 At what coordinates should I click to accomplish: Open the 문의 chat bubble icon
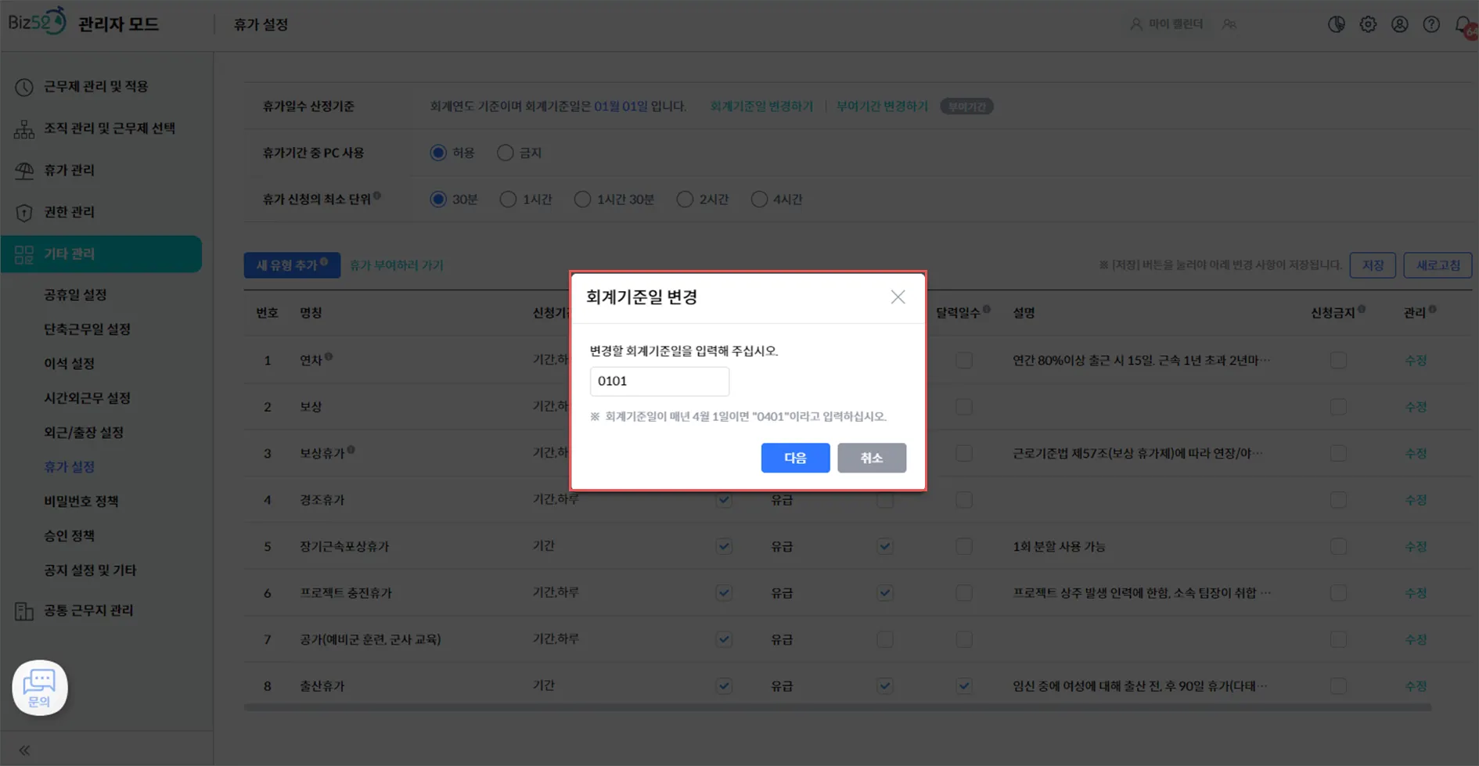coord(40,688)
